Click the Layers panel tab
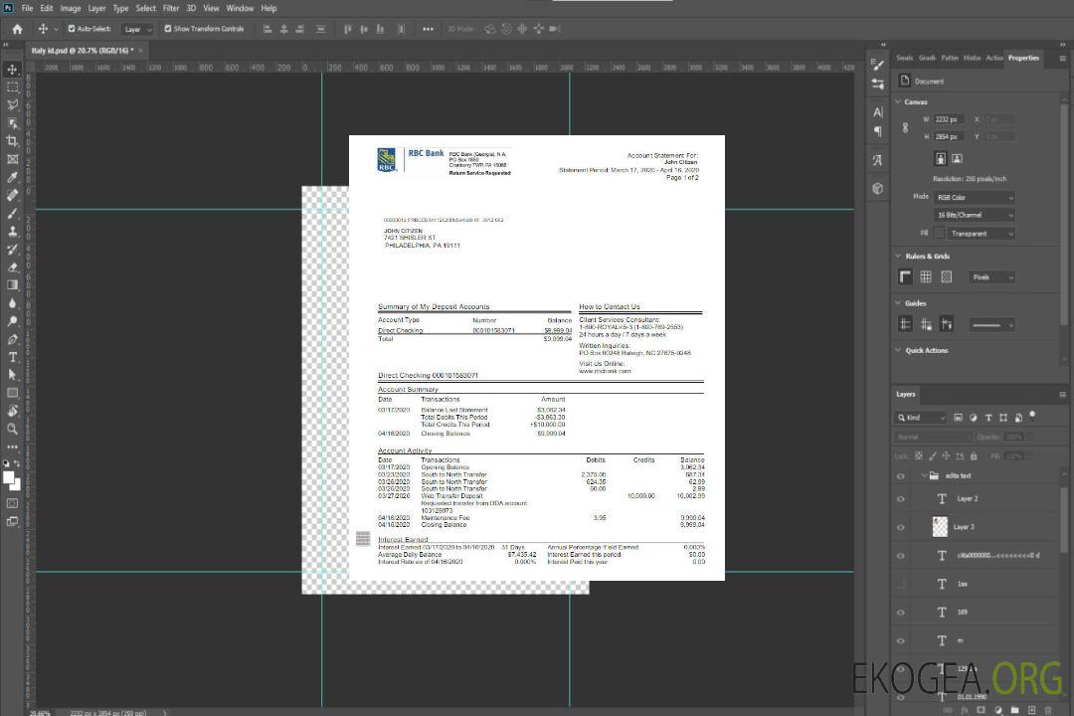This screenshot has width=1074, height=716. 906,394
